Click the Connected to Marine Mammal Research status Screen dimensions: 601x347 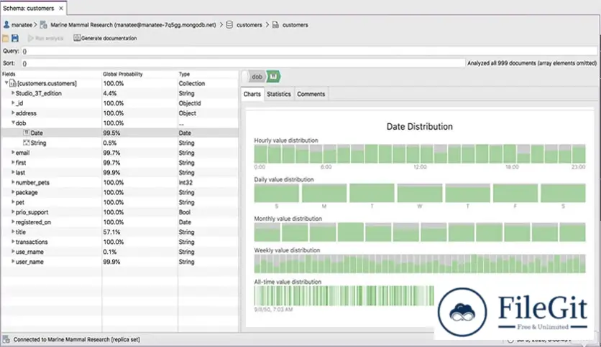(77, 339)
